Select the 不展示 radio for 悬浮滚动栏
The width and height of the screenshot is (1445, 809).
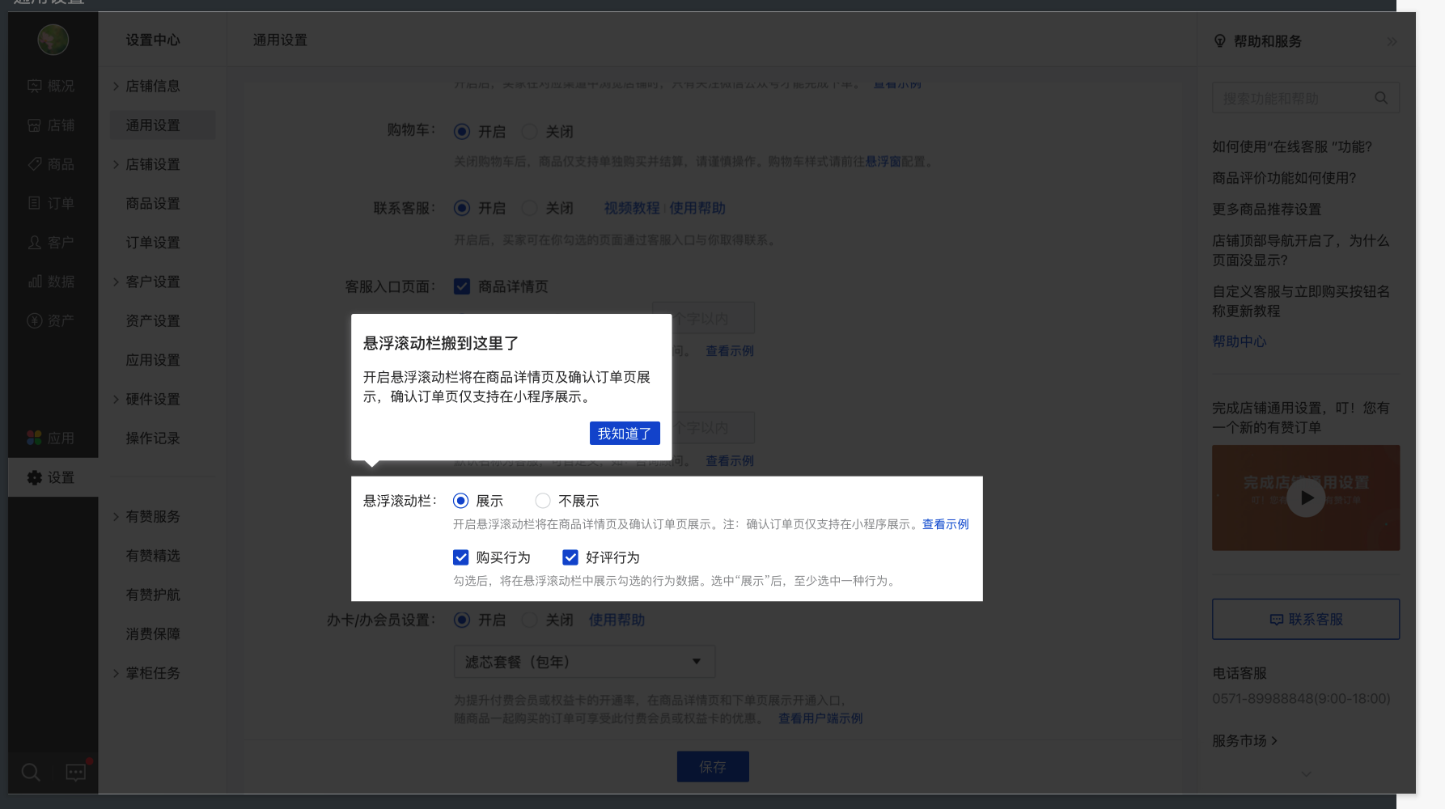(x=543, y=501)
